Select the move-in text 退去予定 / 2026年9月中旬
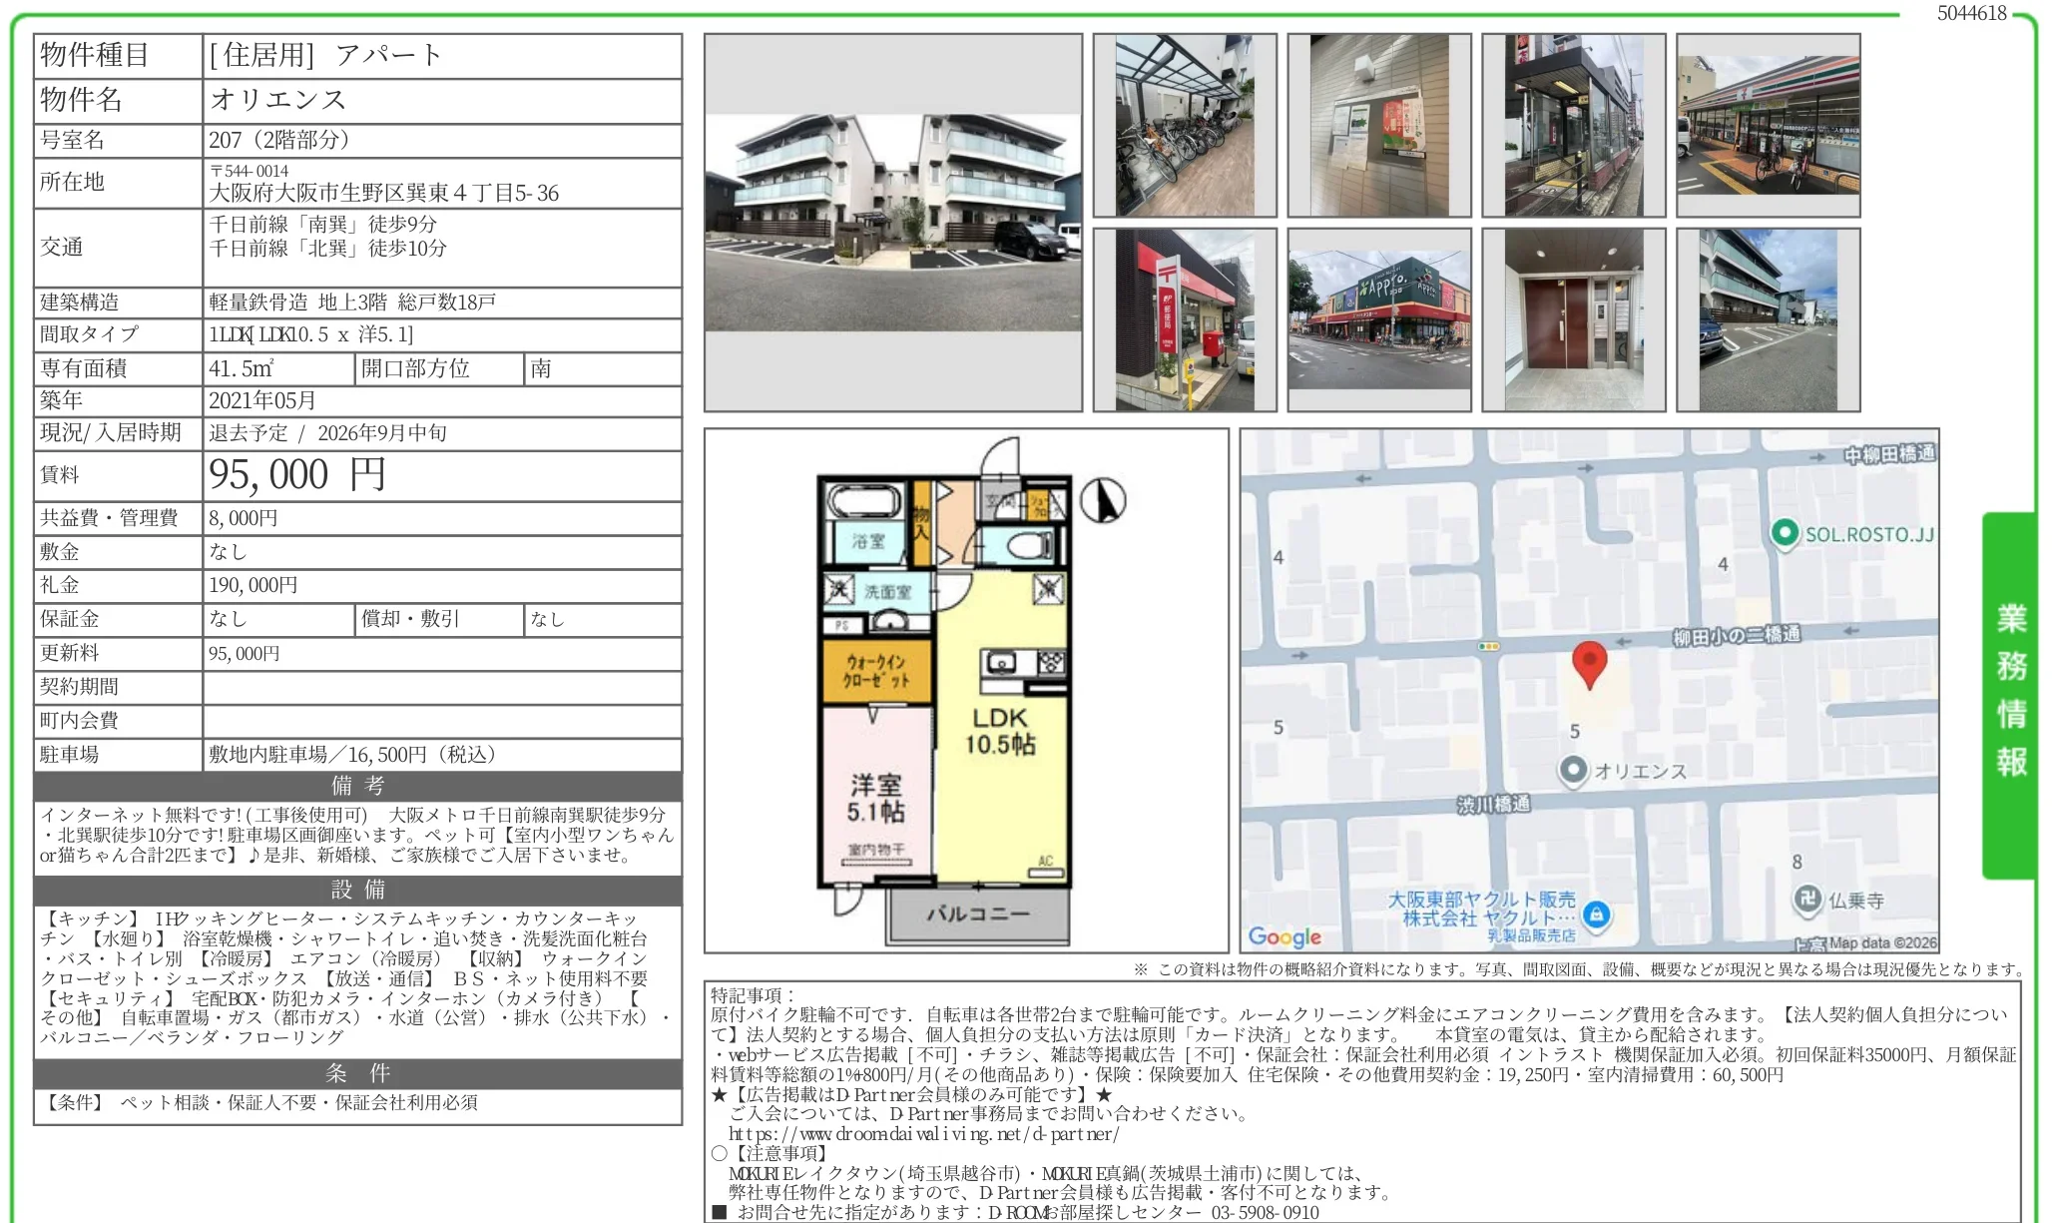Image resolution: width=2052 pixels, height=1223 pixels. coord(327,433)
